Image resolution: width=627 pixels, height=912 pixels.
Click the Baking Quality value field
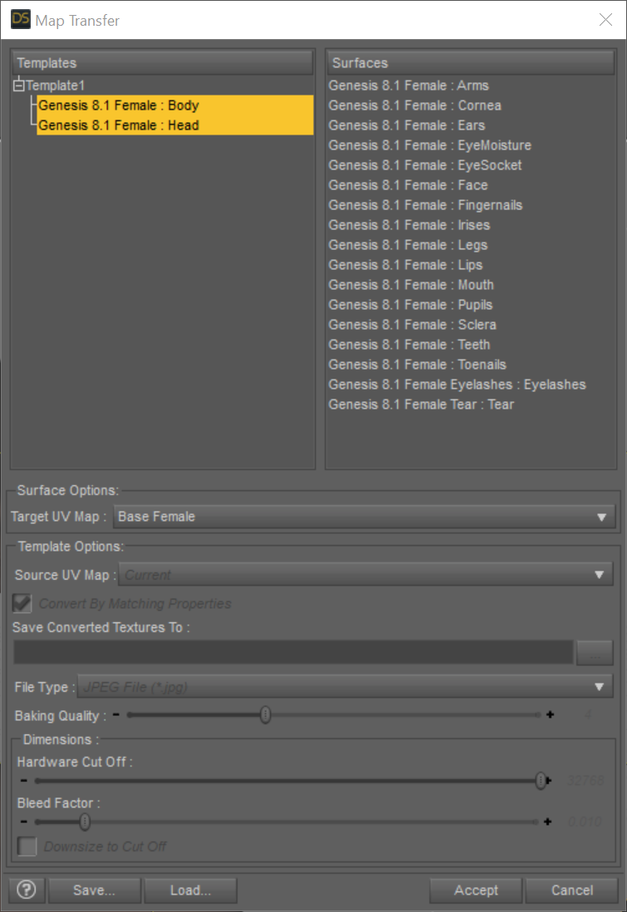point(587,714)
